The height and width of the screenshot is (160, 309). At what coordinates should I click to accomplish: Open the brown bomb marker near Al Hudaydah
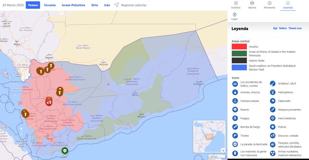pos(25,114)
